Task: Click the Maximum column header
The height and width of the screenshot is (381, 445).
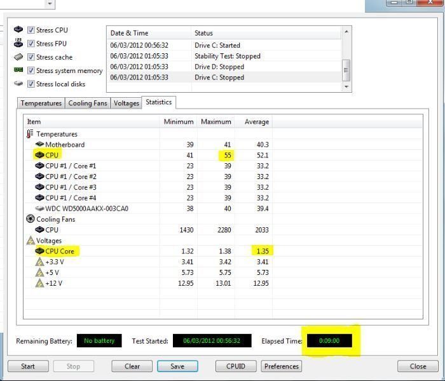Action: (216, 122)
